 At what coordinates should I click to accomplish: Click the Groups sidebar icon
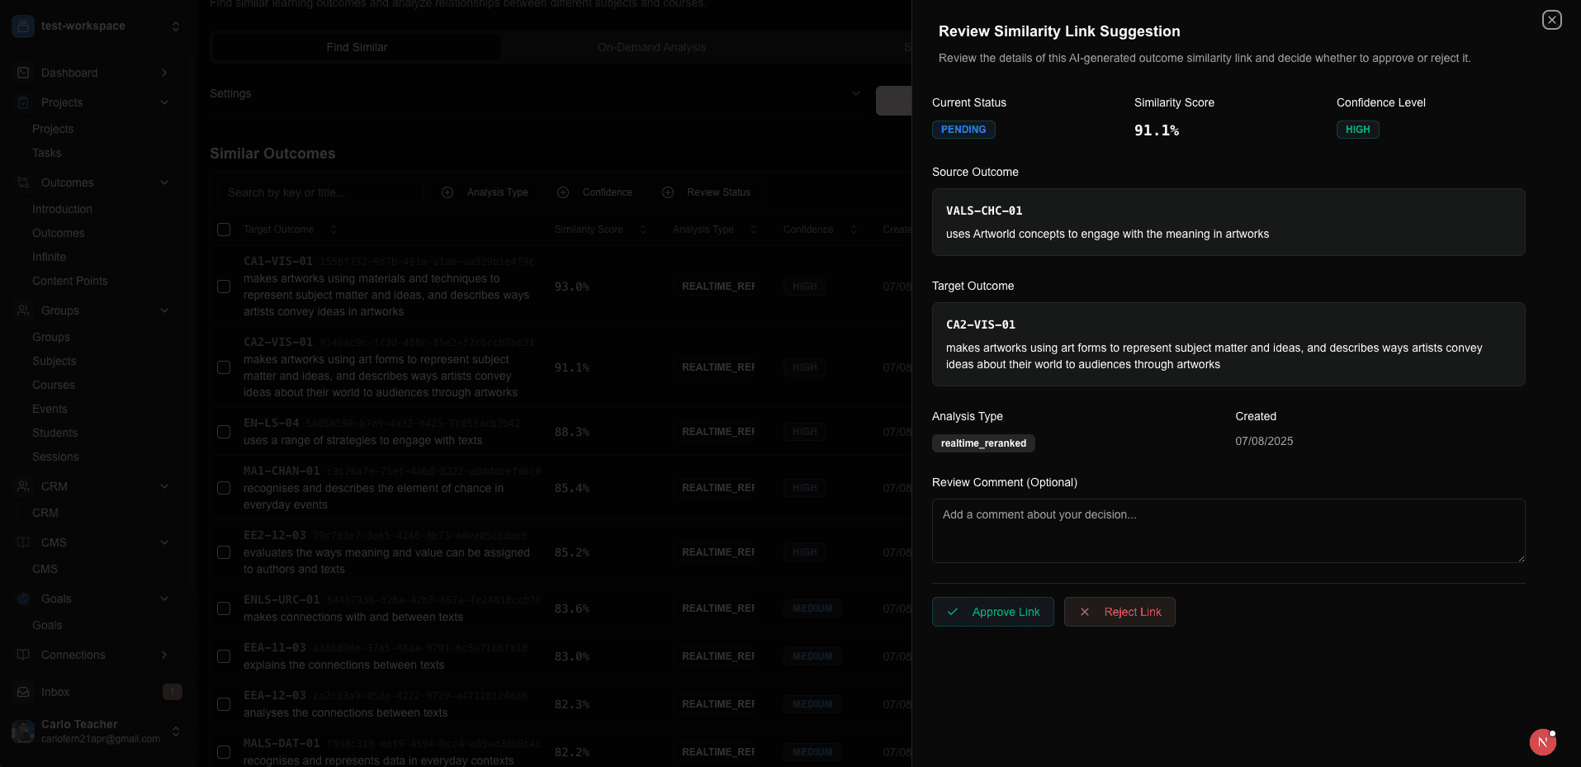point(23,310)
